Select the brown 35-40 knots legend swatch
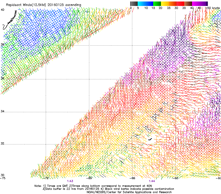 (x=188, y=4)
